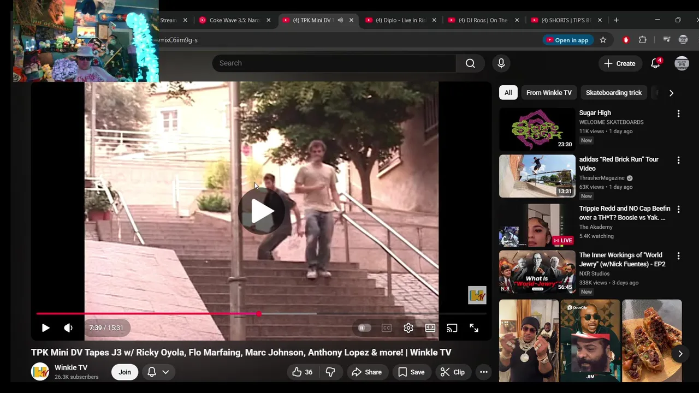This screenshot has height=393, width=699.
Task: Select From Winkle TV filter chip
Action: [x=549, y=93]
